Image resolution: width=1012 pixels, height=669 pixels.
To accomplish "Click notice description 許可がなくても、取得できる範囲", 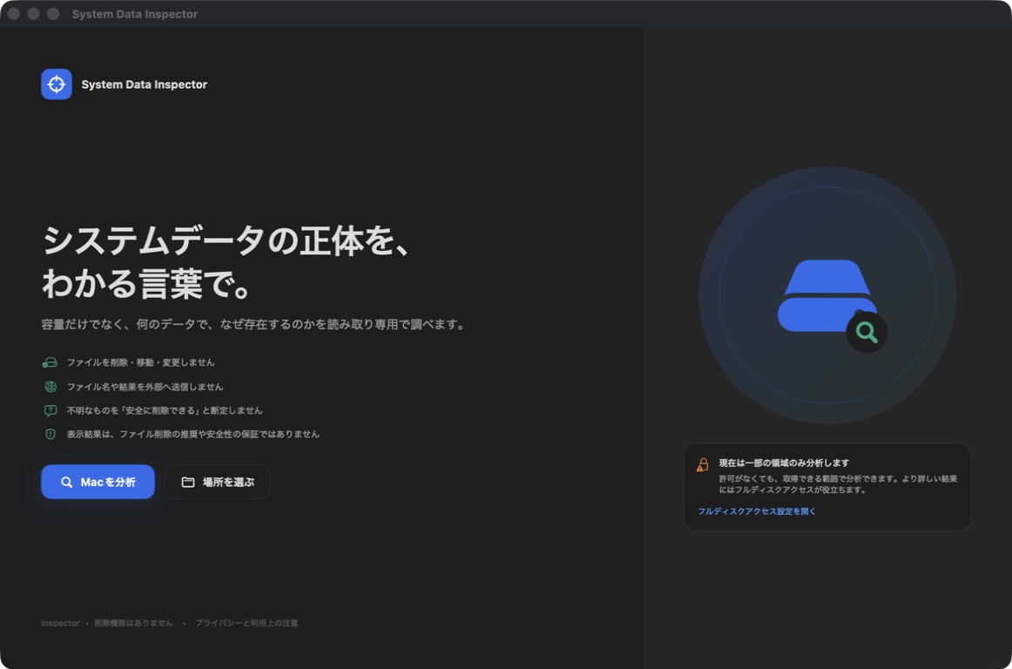I will click(838, 484).
